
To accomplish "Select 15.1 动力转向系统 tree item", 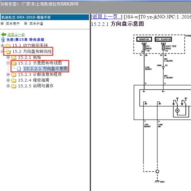I will click(30, 46).
